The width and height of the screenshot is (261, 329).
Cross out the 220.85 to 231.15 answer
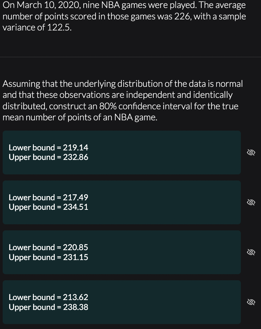point(251,252)
